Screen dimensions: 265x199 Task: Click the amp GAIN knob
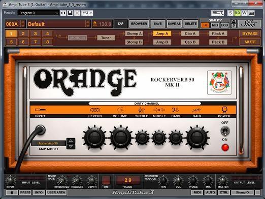[x=197, y=138]
